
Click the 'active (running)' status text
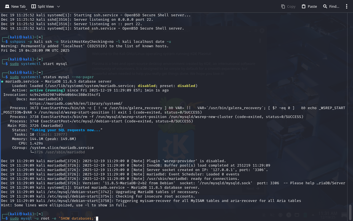(47, 90)
